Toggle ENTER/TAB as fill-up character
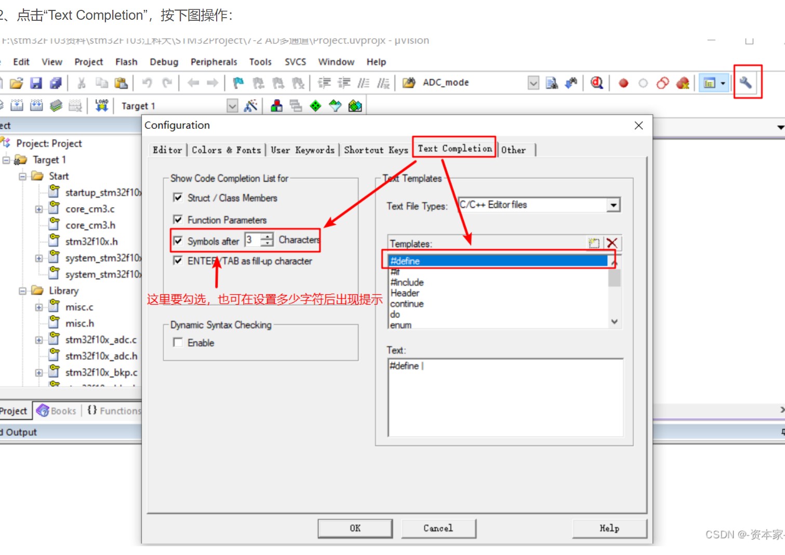This screenshot has width=785, height=555. [x=178, y=261]
